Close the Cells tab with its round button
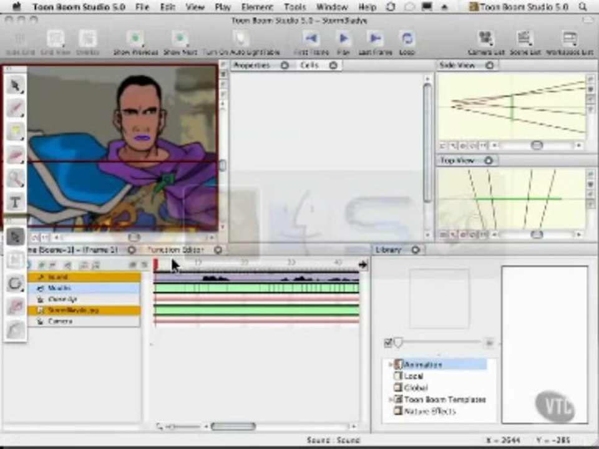 coord(333,65)
